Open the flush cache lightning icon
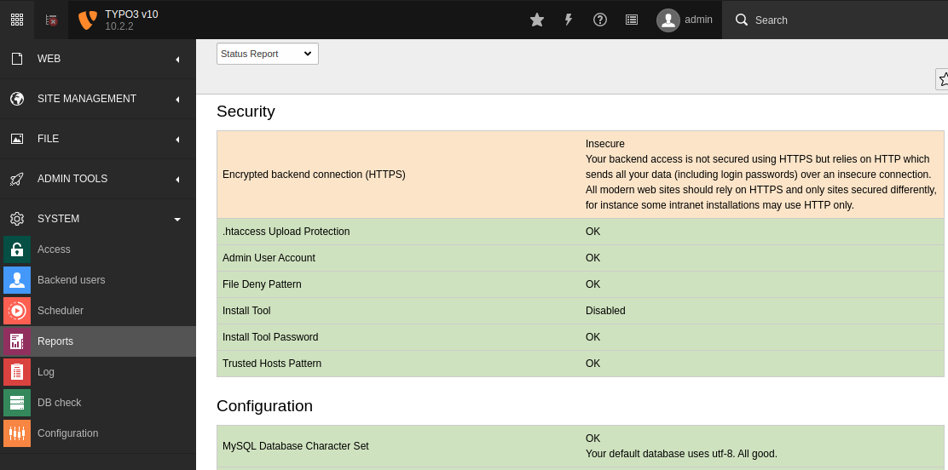 (x=569, y=20)
